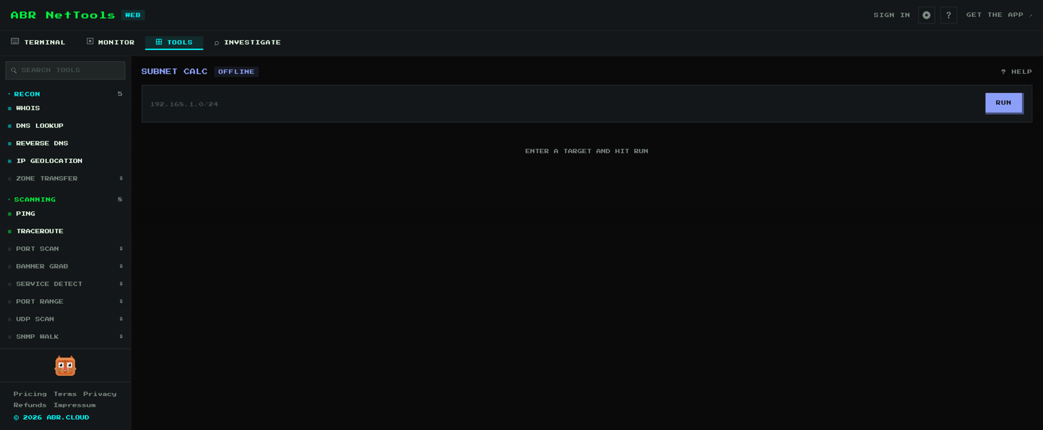Click the orange cat mascot icon
This screenshot has width=1043, height=430.
point(65,365)
